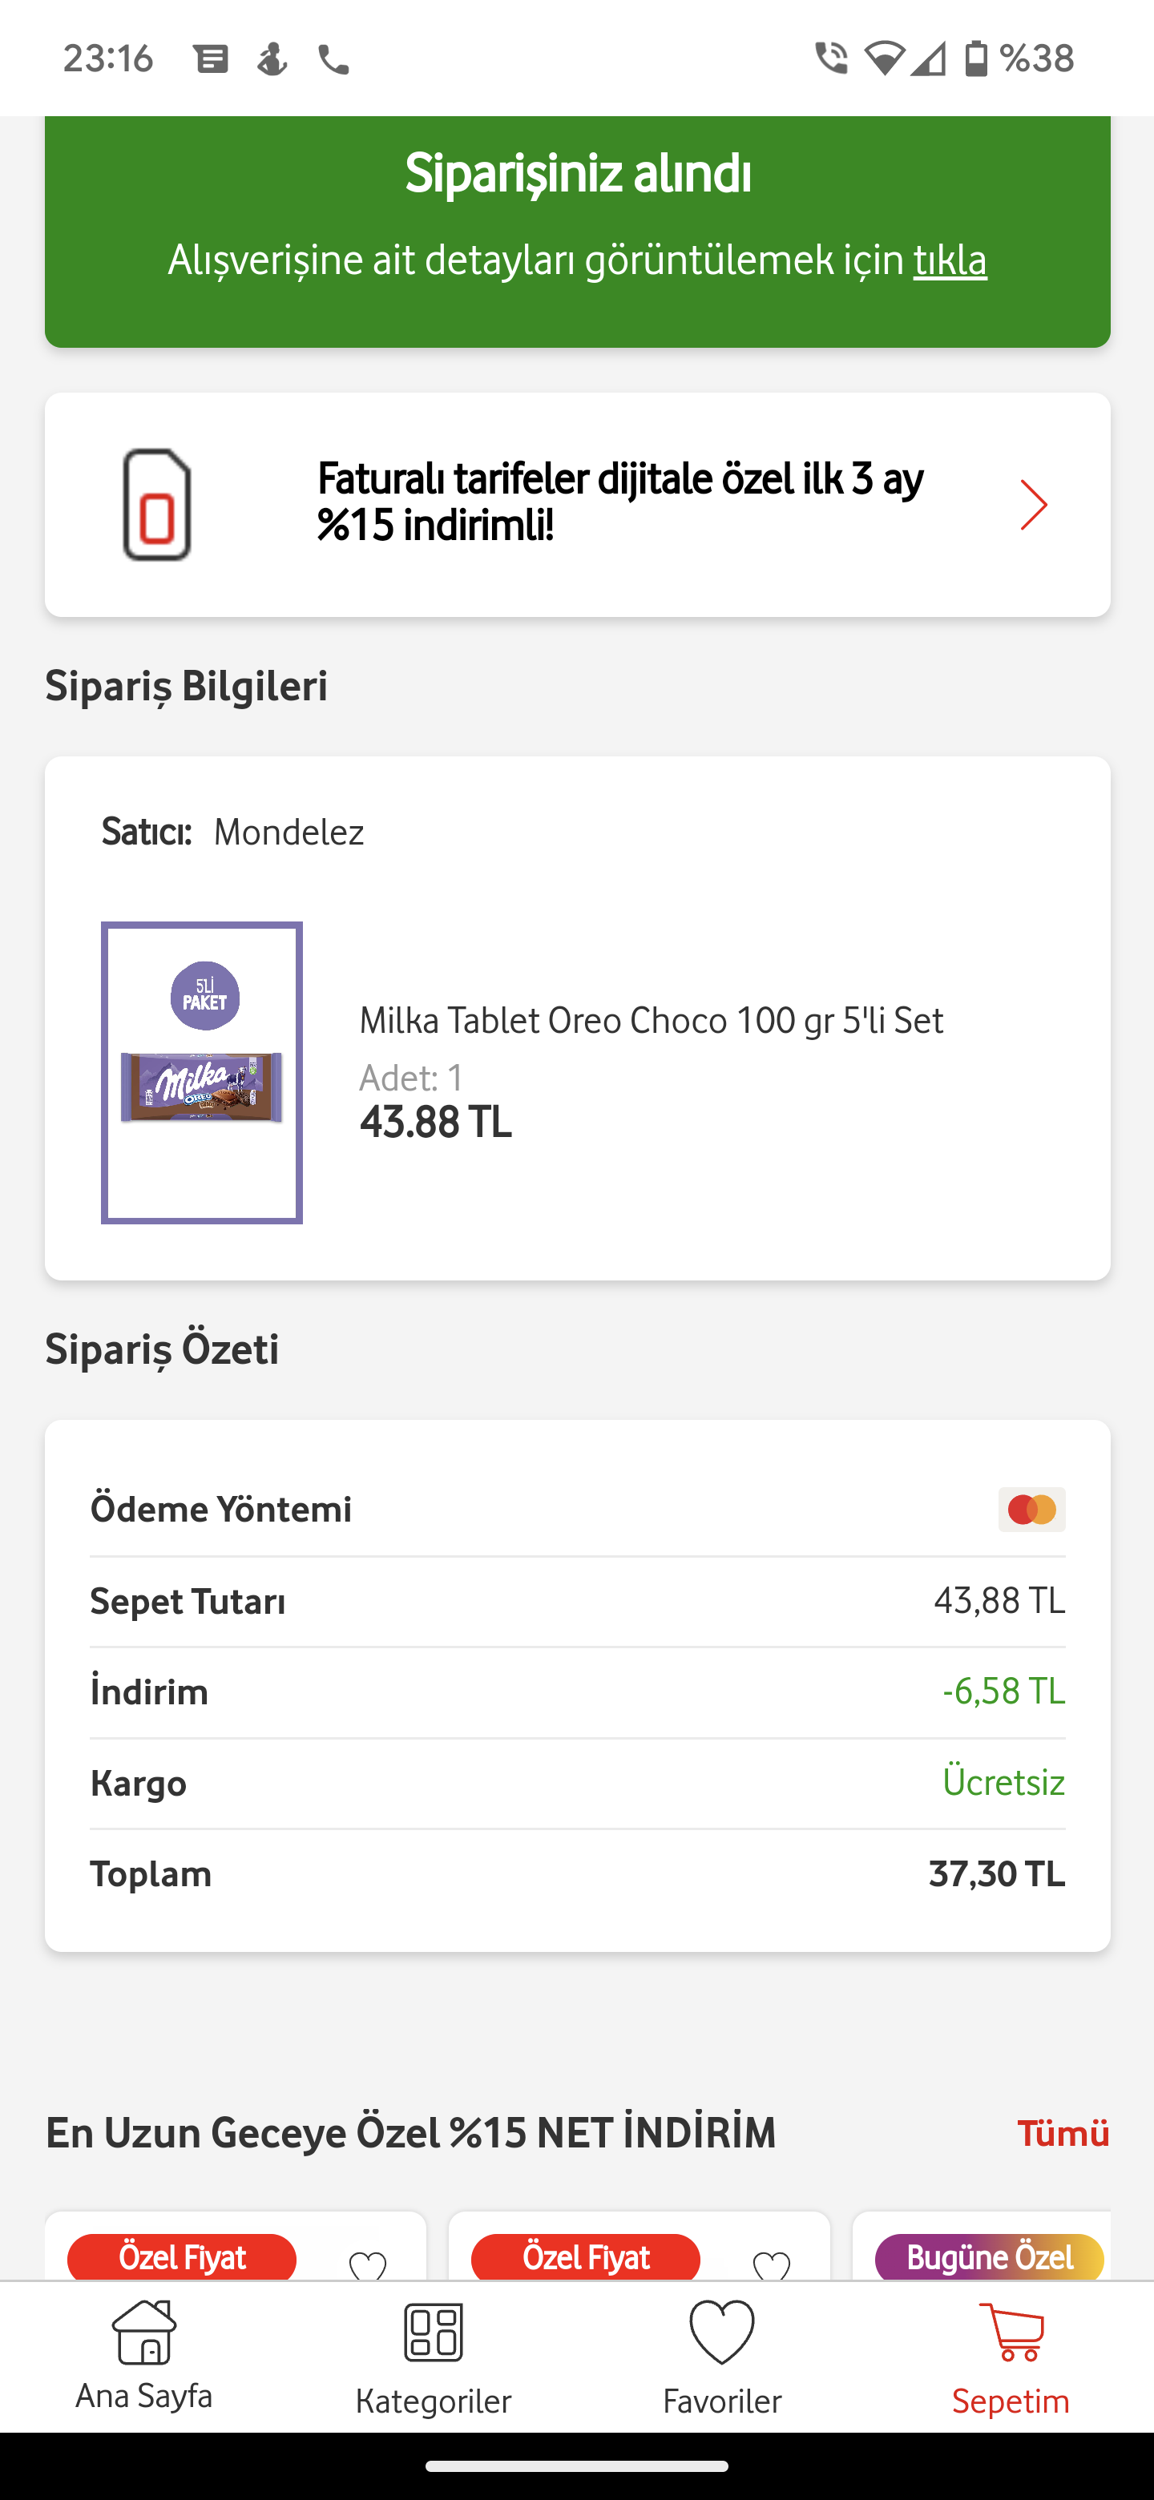Tap the Milka Tablet Oreo Choco title
The width and height of the screenshot is (1154, 2500).
(650, 1020)
